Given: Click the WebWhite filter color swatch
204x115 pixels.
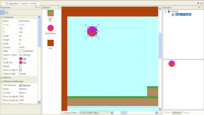Looking at the screenshot, I should pyautogui.click(x=21, y=51).
